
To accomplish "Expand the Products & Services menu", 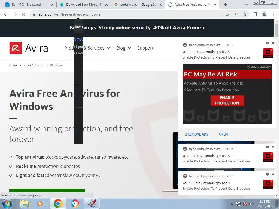I will (87, 48).
